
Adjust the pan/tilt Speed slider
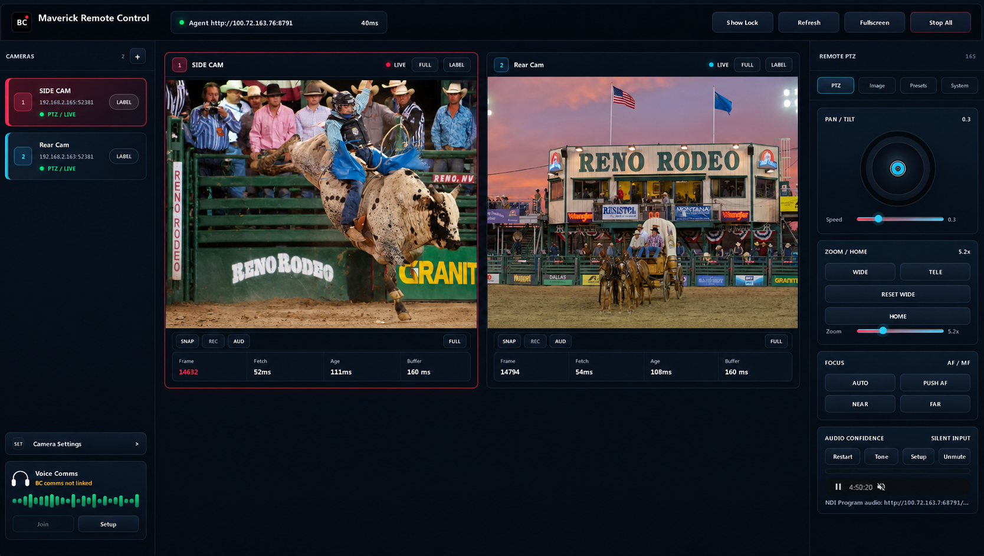tap(900, 219)
